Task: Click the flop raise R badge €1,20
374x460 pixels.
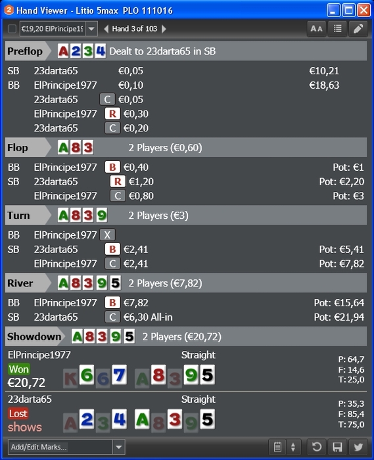Action: click(x=118, y=181)
